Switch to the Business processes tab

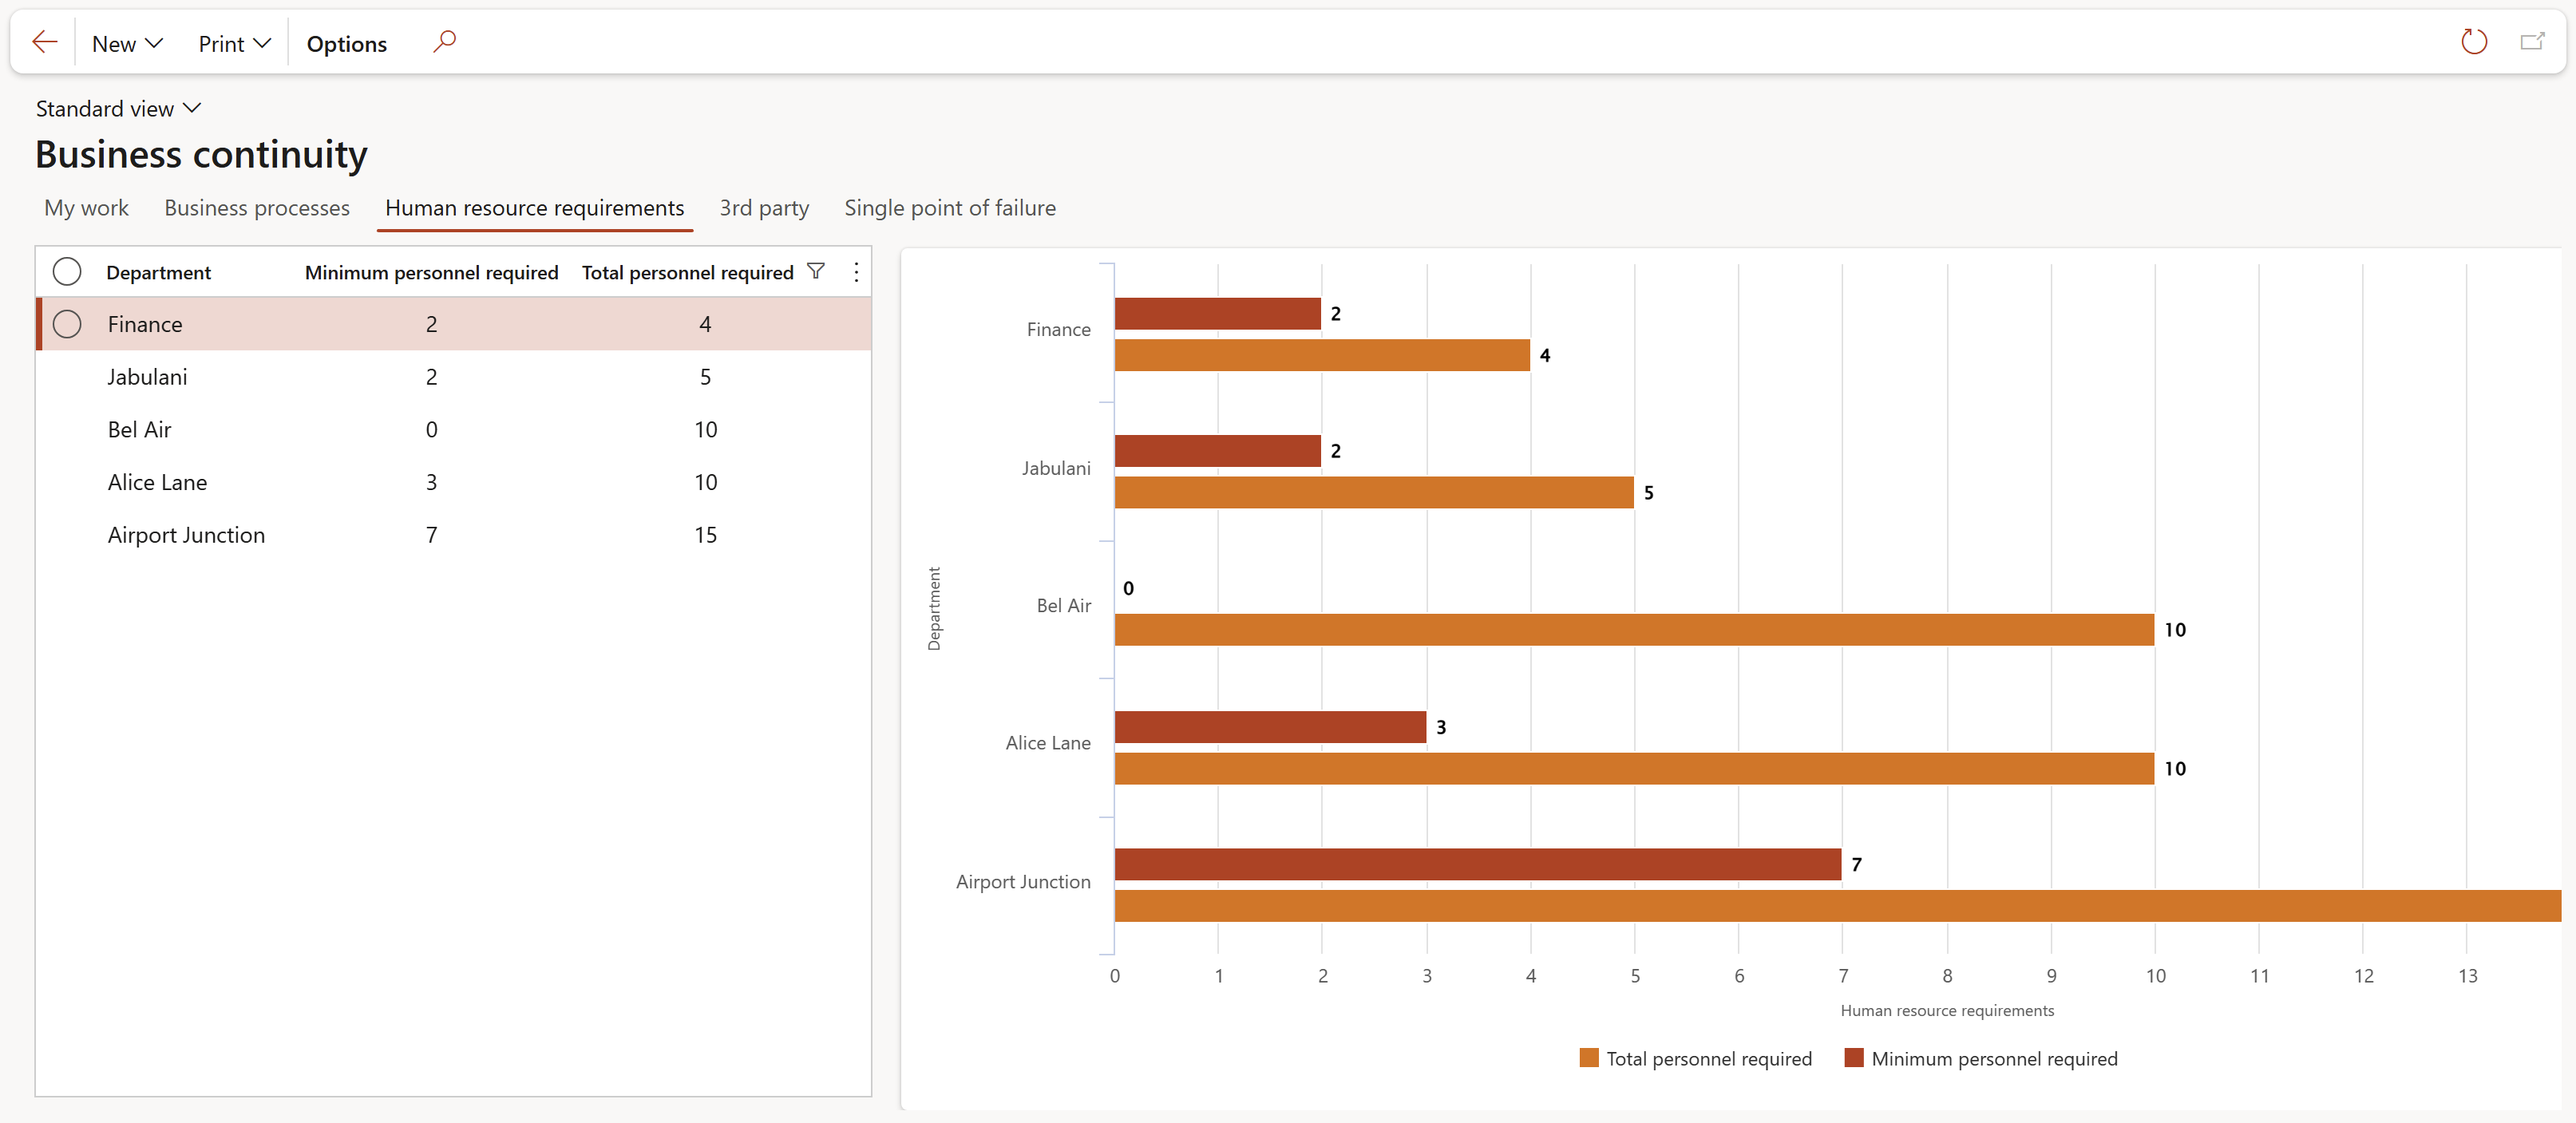(x=257, y=208)
